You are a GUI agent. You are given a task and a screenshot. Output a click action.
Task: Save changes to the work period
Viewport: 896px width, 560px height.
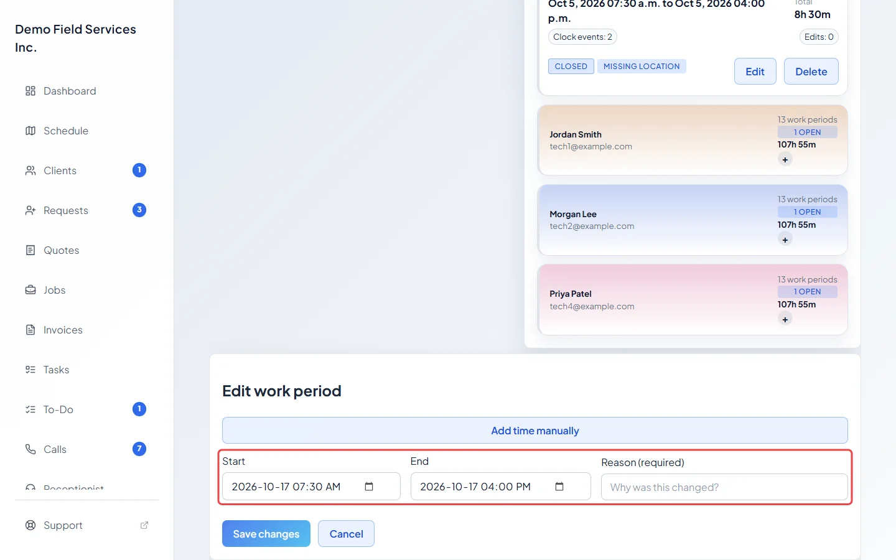click(266, 534)
